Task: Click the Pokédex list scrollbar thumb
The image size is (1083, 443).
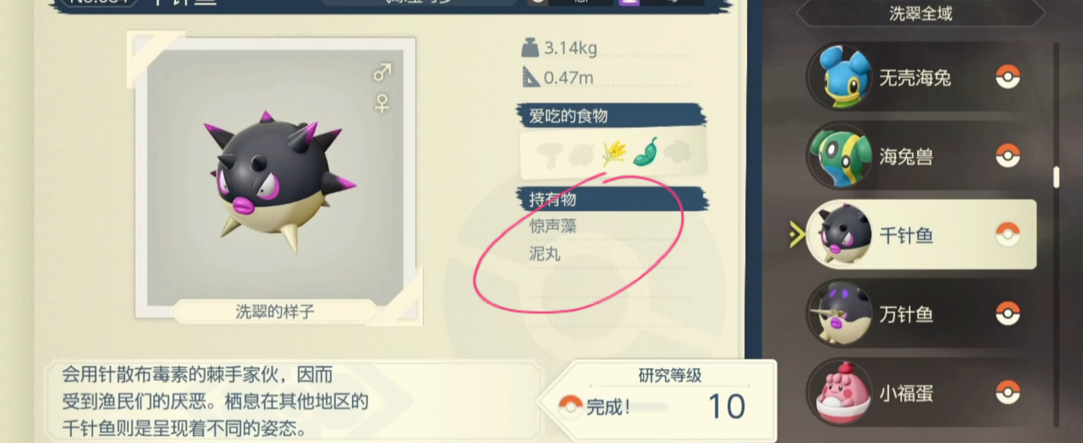Action: [1056, 177]
